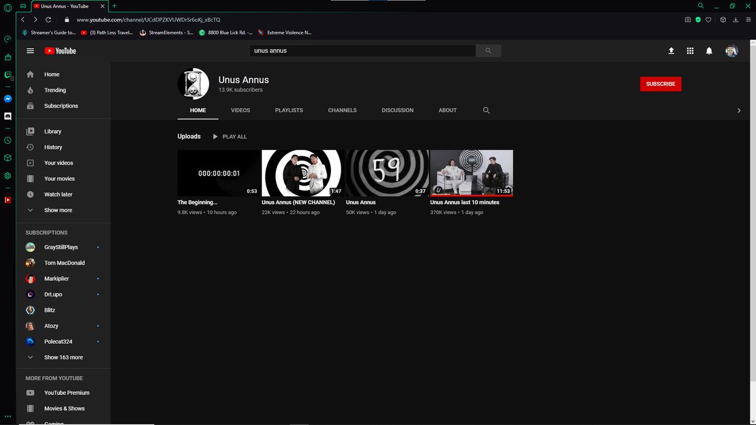The width and height of the screenshot is (756, 425).
Task: Open the tab search icon in title bar
Action: tap(701, 6)
